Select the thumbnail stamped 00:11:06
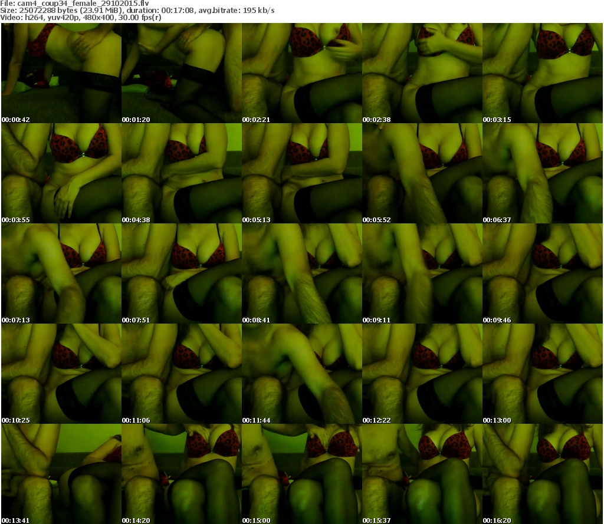Viewport: 604px width, 524px height. [182, 374]
